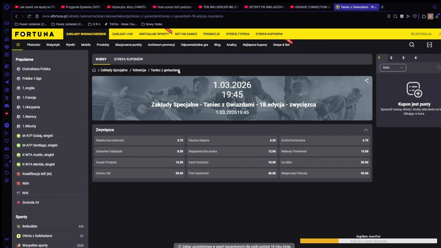Open Telegram in the browser sidebar
The image size is (441, 248).
(7, 82)
